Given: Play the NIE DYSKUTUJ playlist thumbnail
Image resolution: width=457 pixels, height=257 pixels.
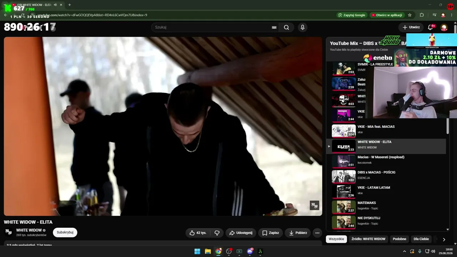Looking at the screenshot, I should point(344,222).
